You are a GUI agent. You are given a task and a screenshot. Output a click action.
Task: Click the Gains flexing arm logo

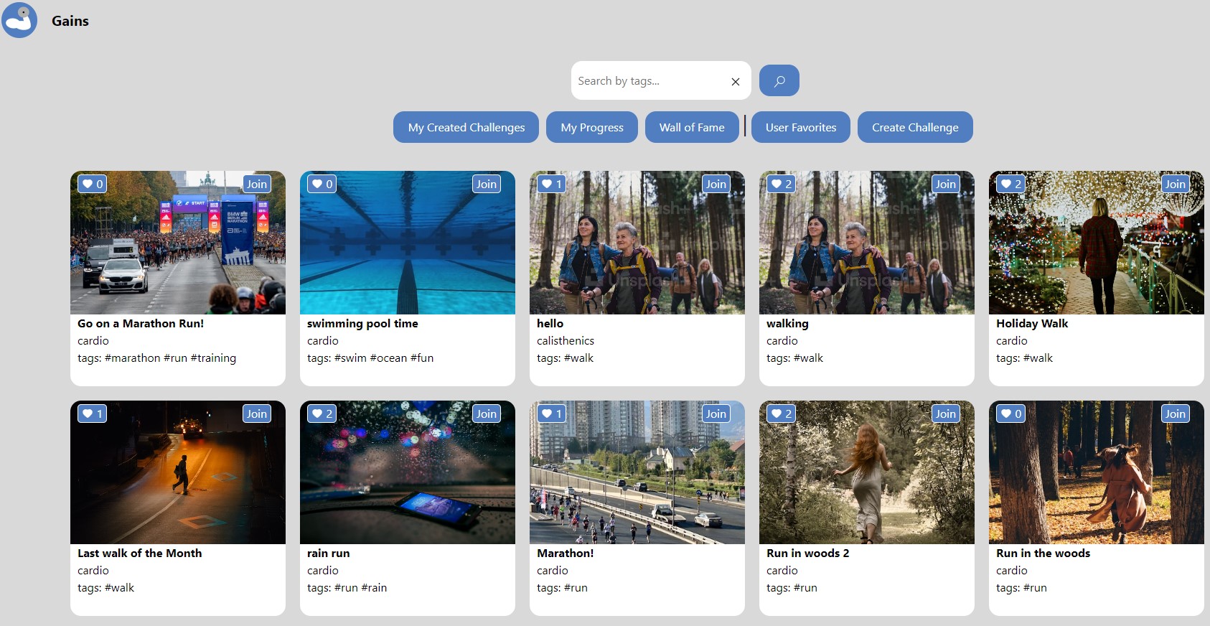[x=19, y=20]
